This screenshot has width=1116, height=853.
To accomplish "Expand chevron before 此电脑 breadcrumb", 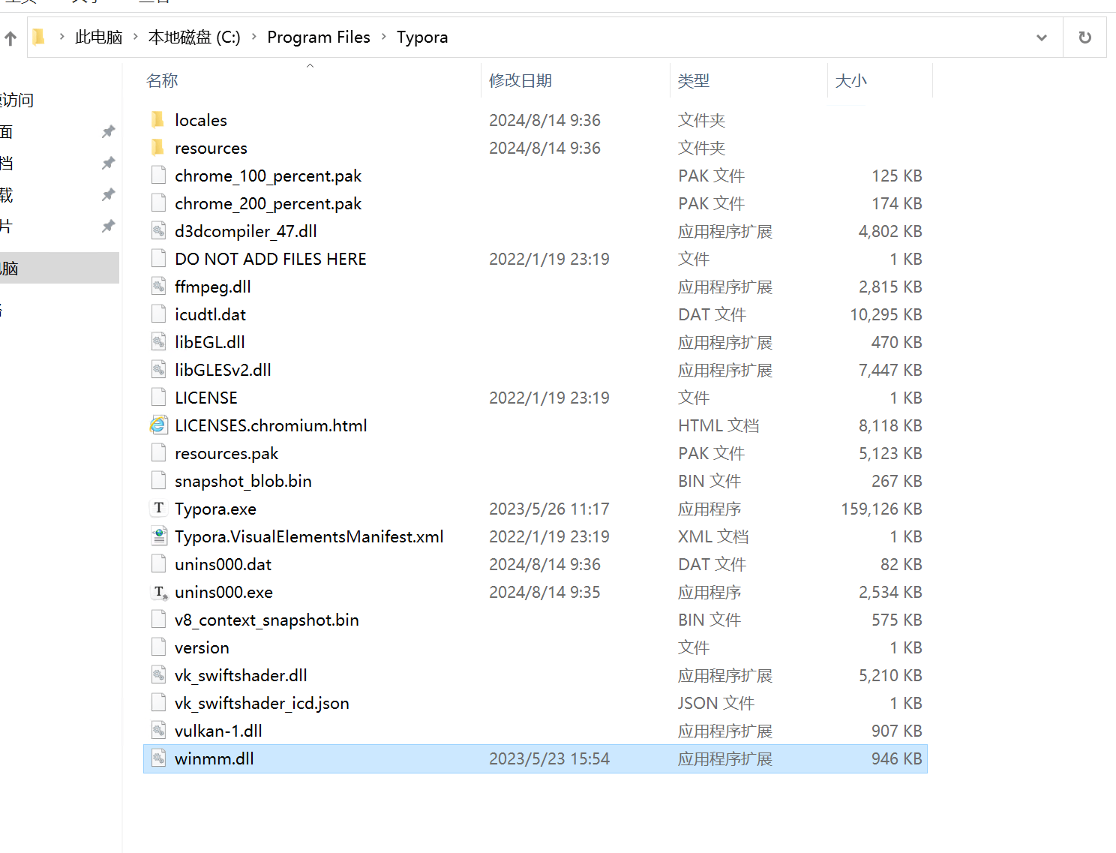I will (x=61, y=37).
